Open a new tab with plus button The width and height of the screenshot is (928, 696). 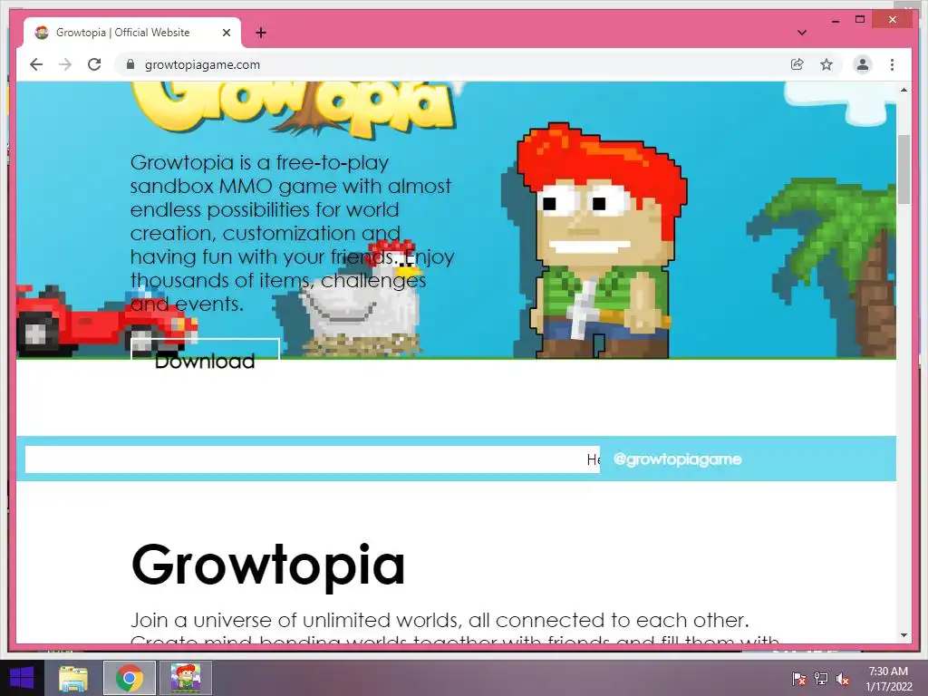[x=261, y=33]
